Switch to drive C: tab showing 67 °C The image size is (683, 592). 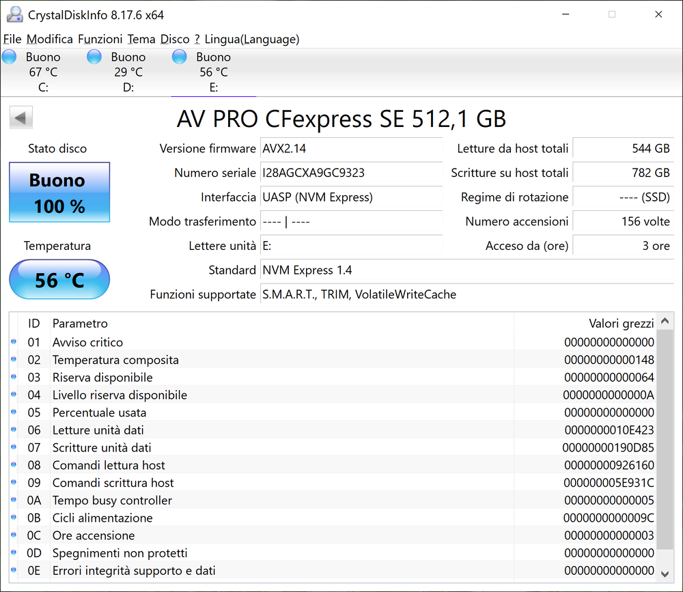(x=42, y=72)
